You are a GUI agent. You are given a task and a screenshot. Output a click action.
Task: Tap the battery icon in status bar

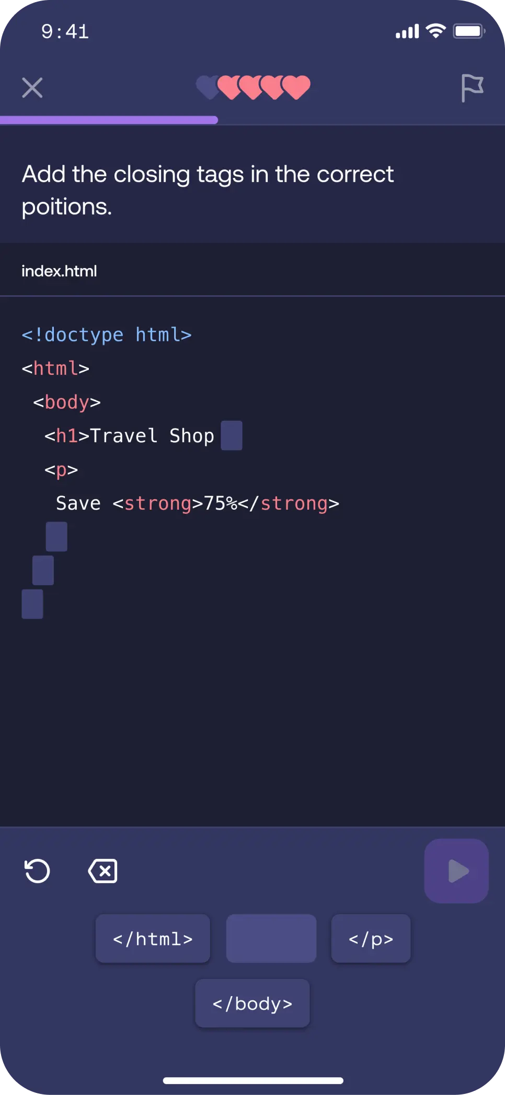point(469,31)
